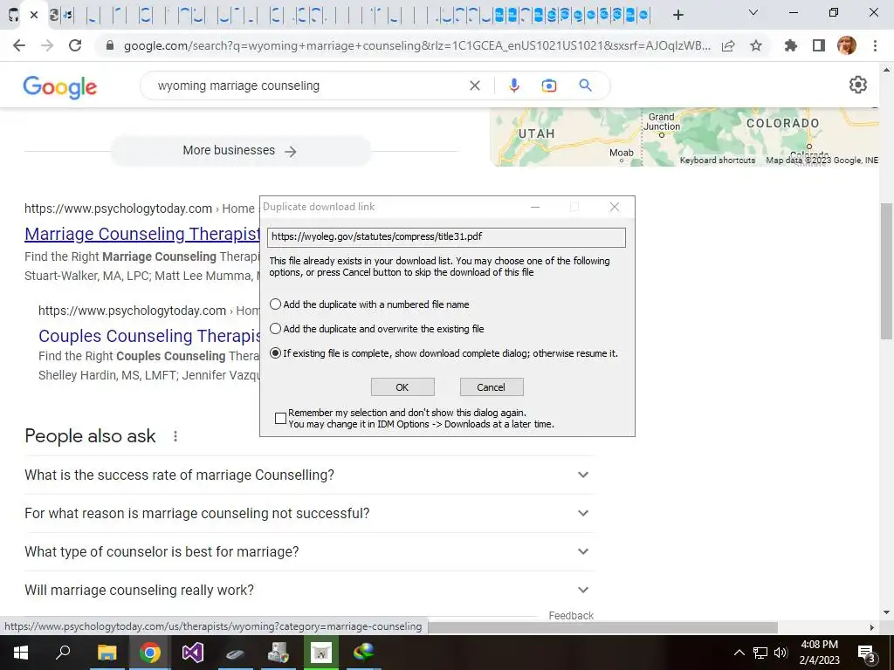
Task: Go to Google homepage via logo
Action: pos(60,86)
